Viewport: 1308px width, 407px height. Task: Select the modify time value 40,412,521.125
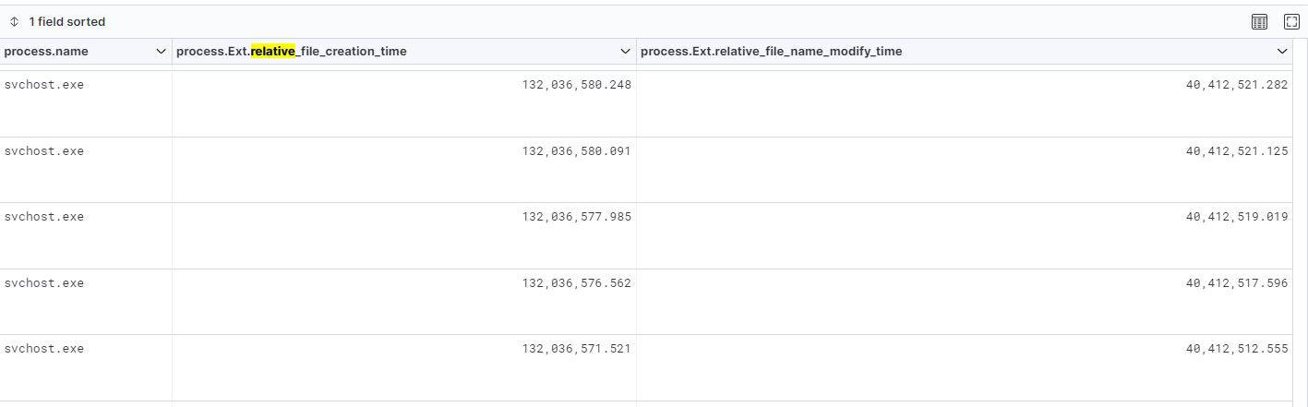[x=1236, y=151]
